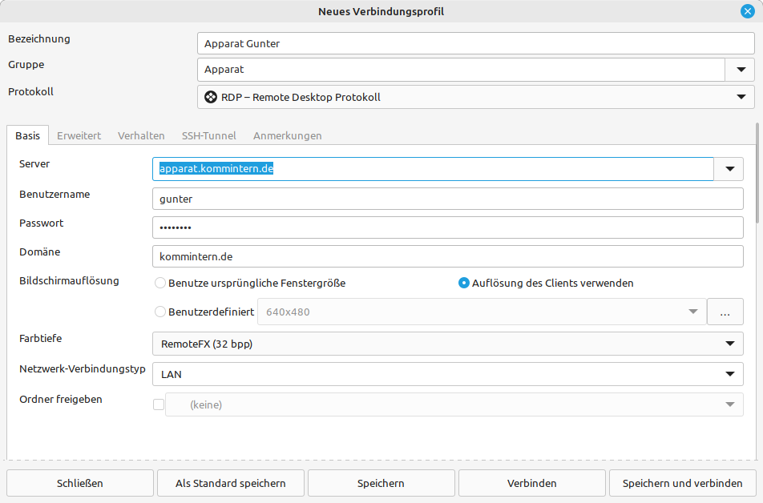The image size is (763, 503).
Task: Edit the Bezeichnung field 'Apparat Gunter'
Action: 476,44
